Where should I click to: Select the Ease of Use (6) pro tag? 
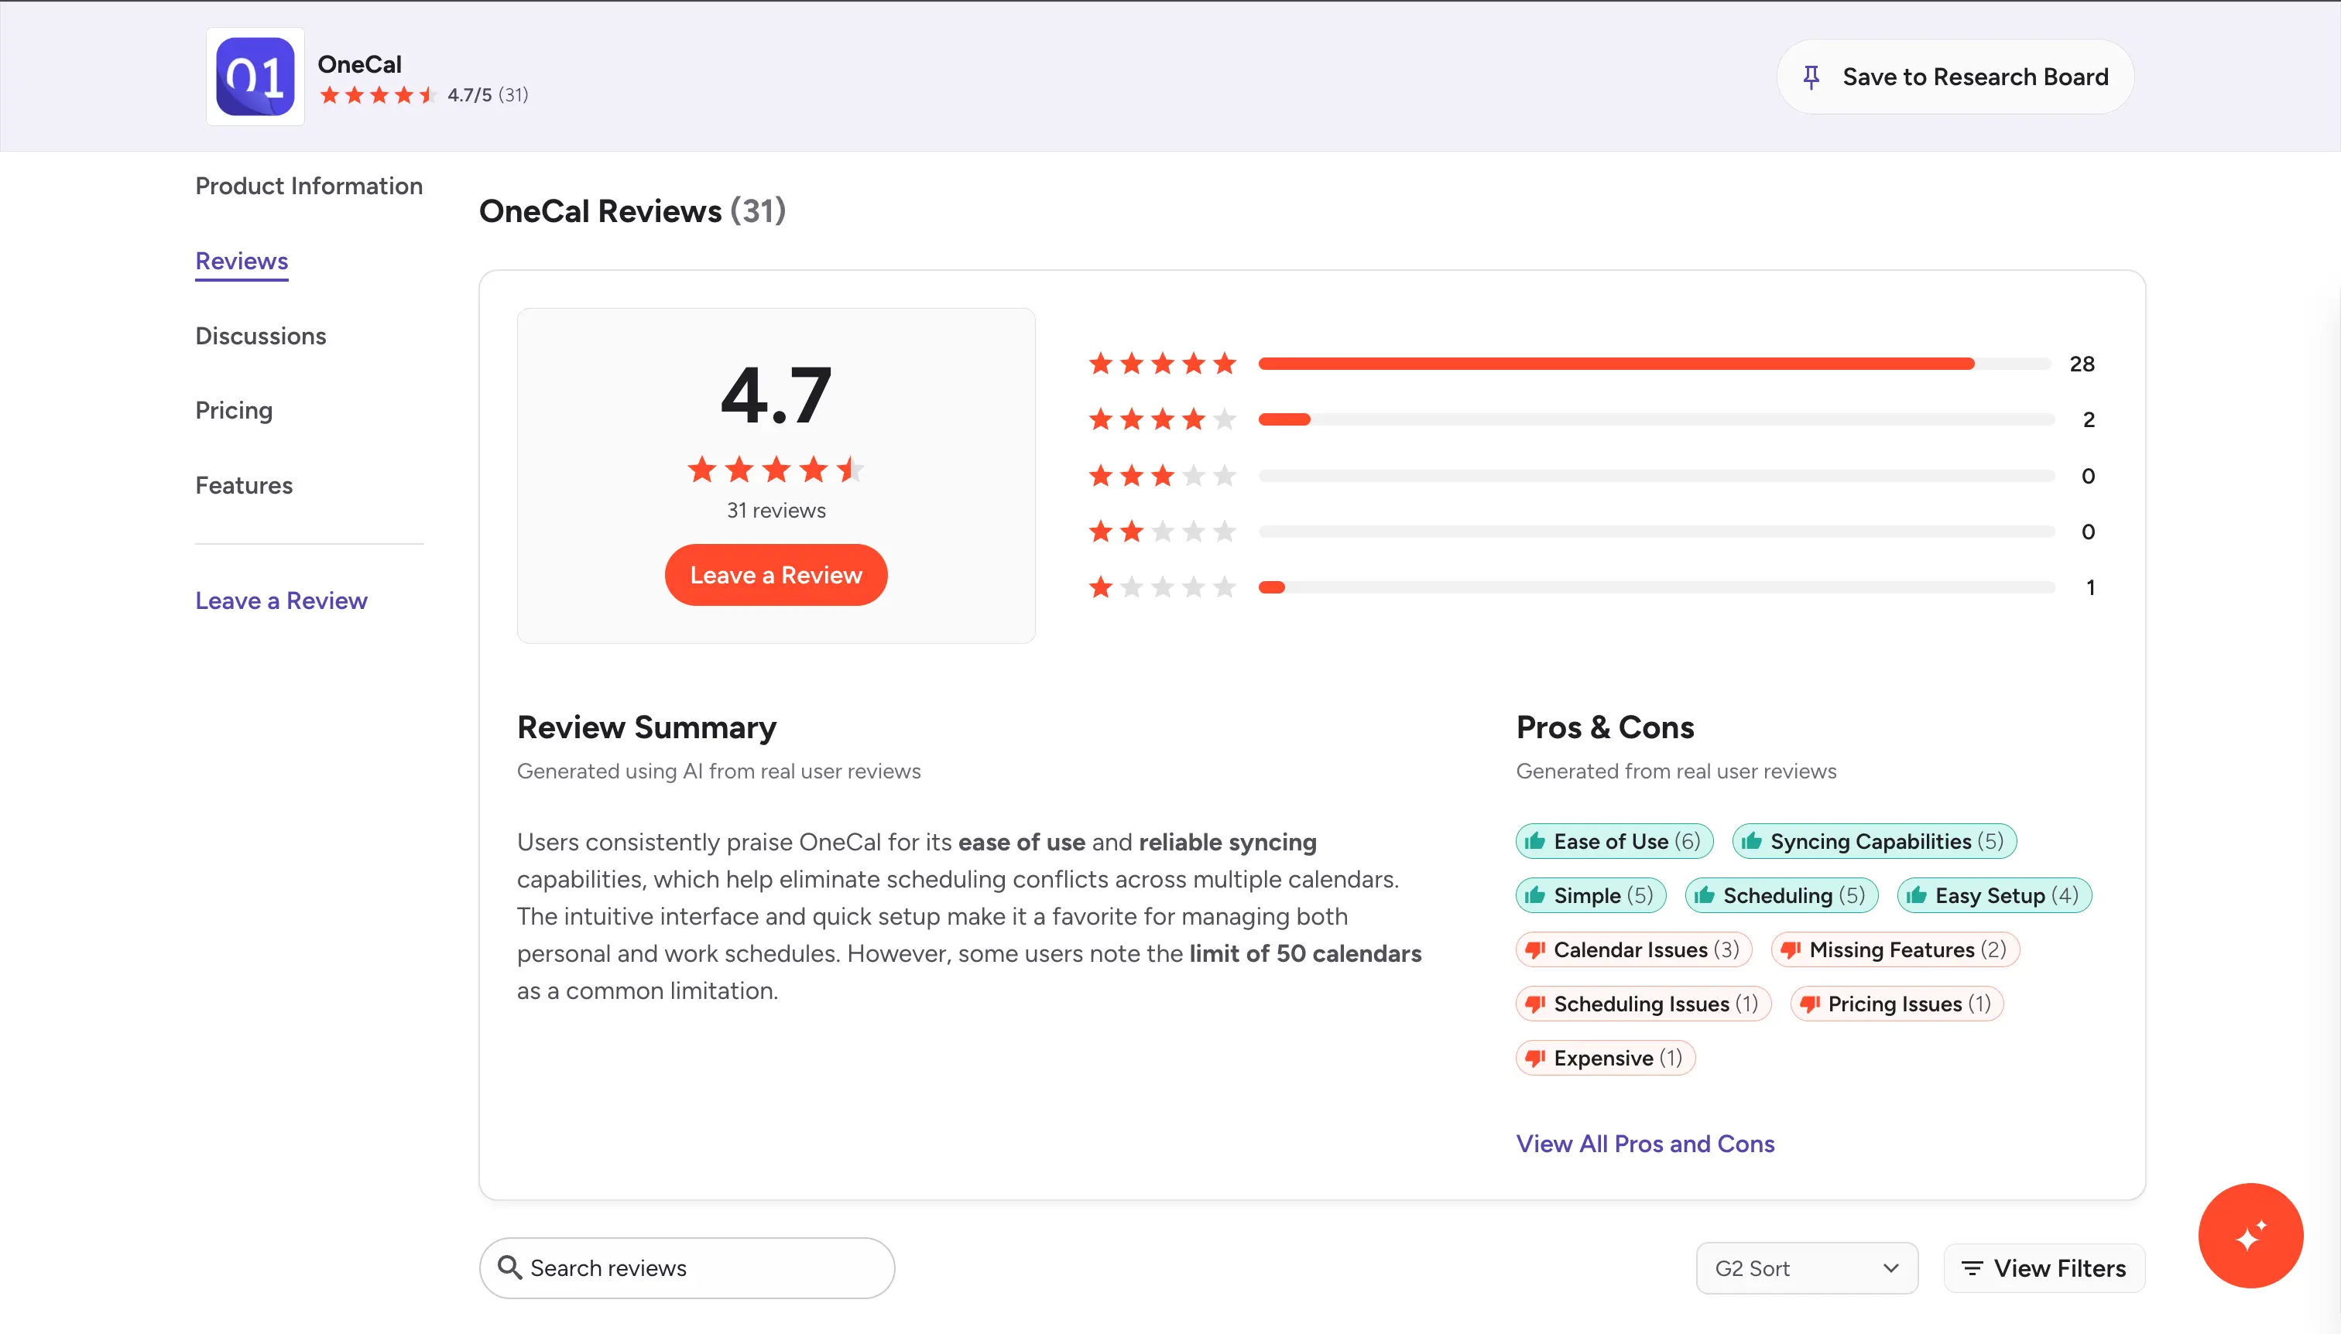point(1614,842)
